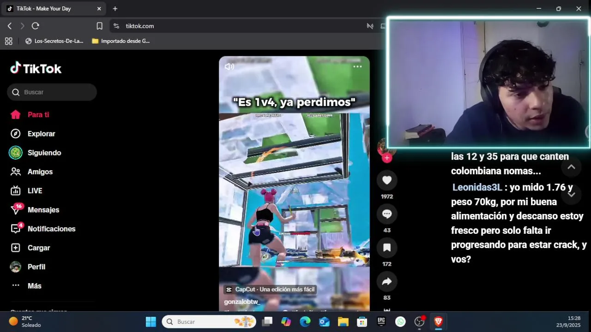Go to next video with down chevron

tap(571, 195)
